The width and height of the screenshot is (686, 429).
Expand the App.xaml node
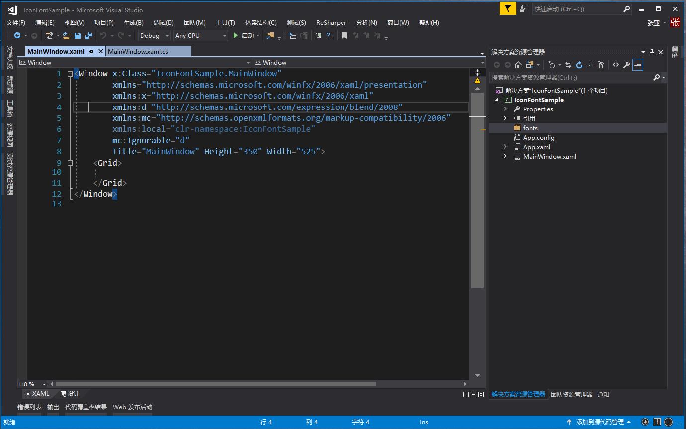[505, 147]
